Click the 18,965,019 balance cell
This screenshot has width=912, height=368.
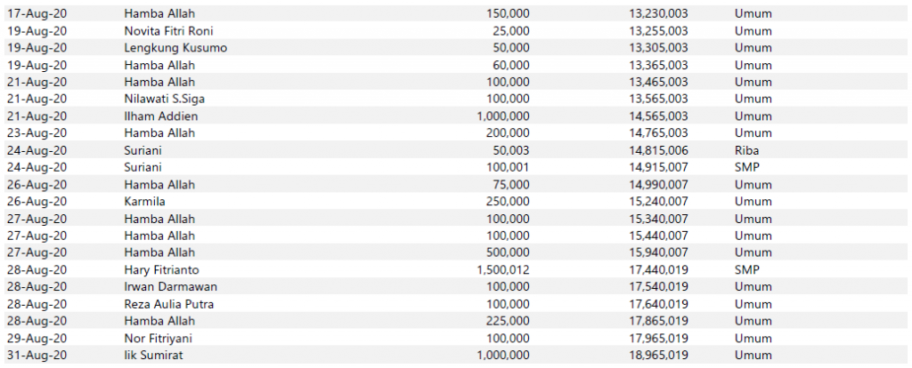coord(657,355)
